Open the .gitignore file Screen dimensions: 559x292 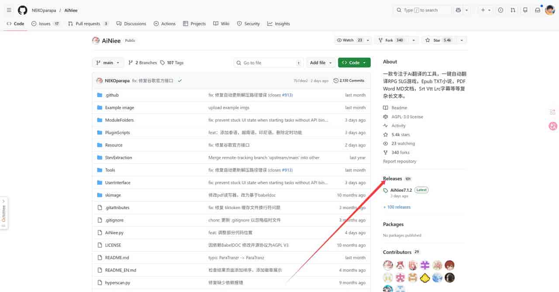pos(114,220)
